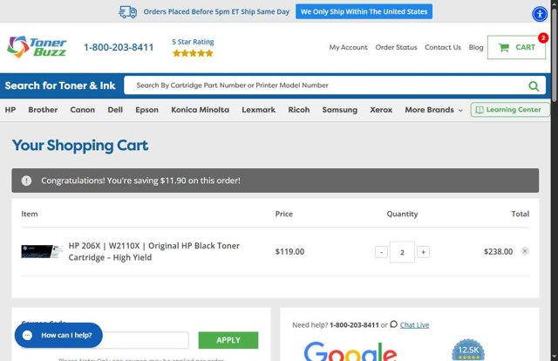
Task: Click the $238.00 total value
Action: pos(498,252)
